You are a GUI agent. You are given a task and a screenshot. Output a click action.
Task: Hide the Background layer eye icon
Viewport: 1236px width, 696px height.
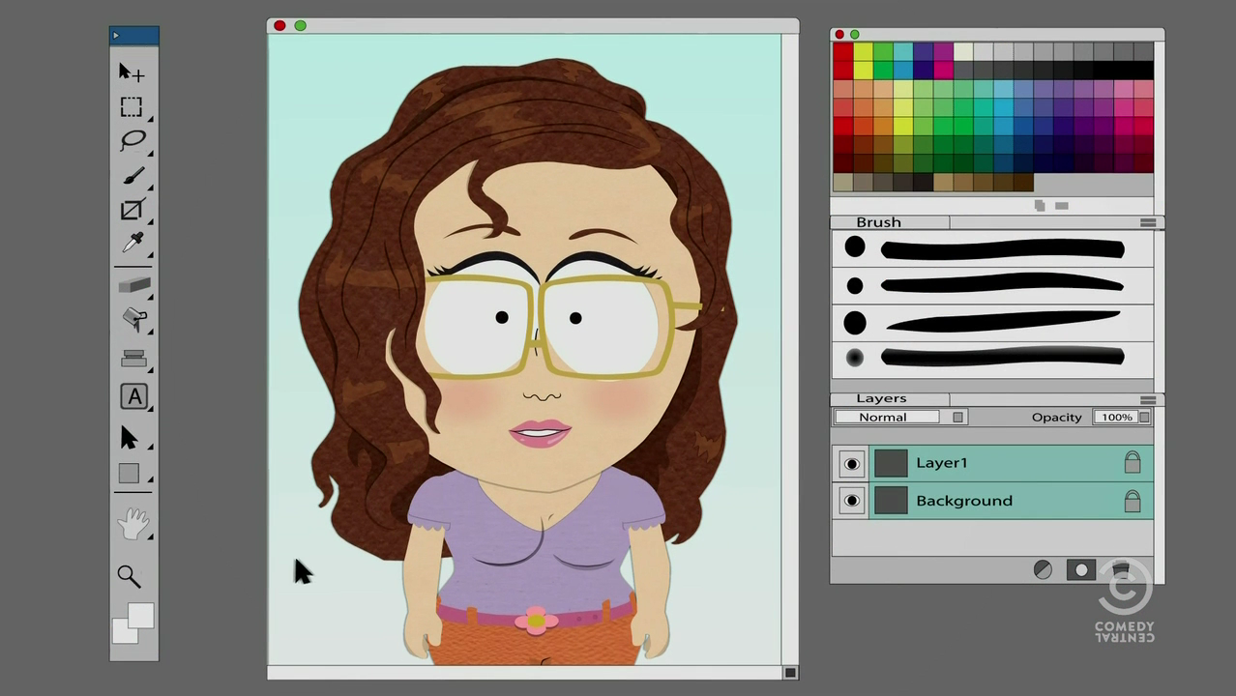point(851,501)
